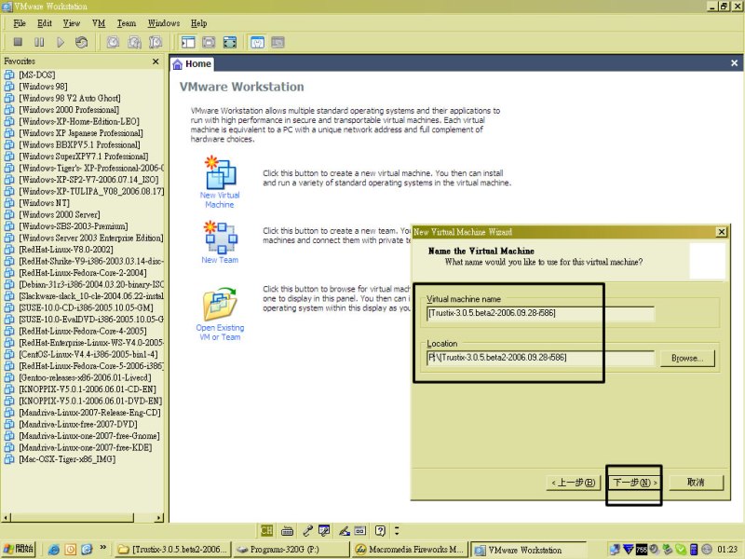Click the Manage Snapshots toolbar icon
745x559 pixels.
[x=156, y=42]
